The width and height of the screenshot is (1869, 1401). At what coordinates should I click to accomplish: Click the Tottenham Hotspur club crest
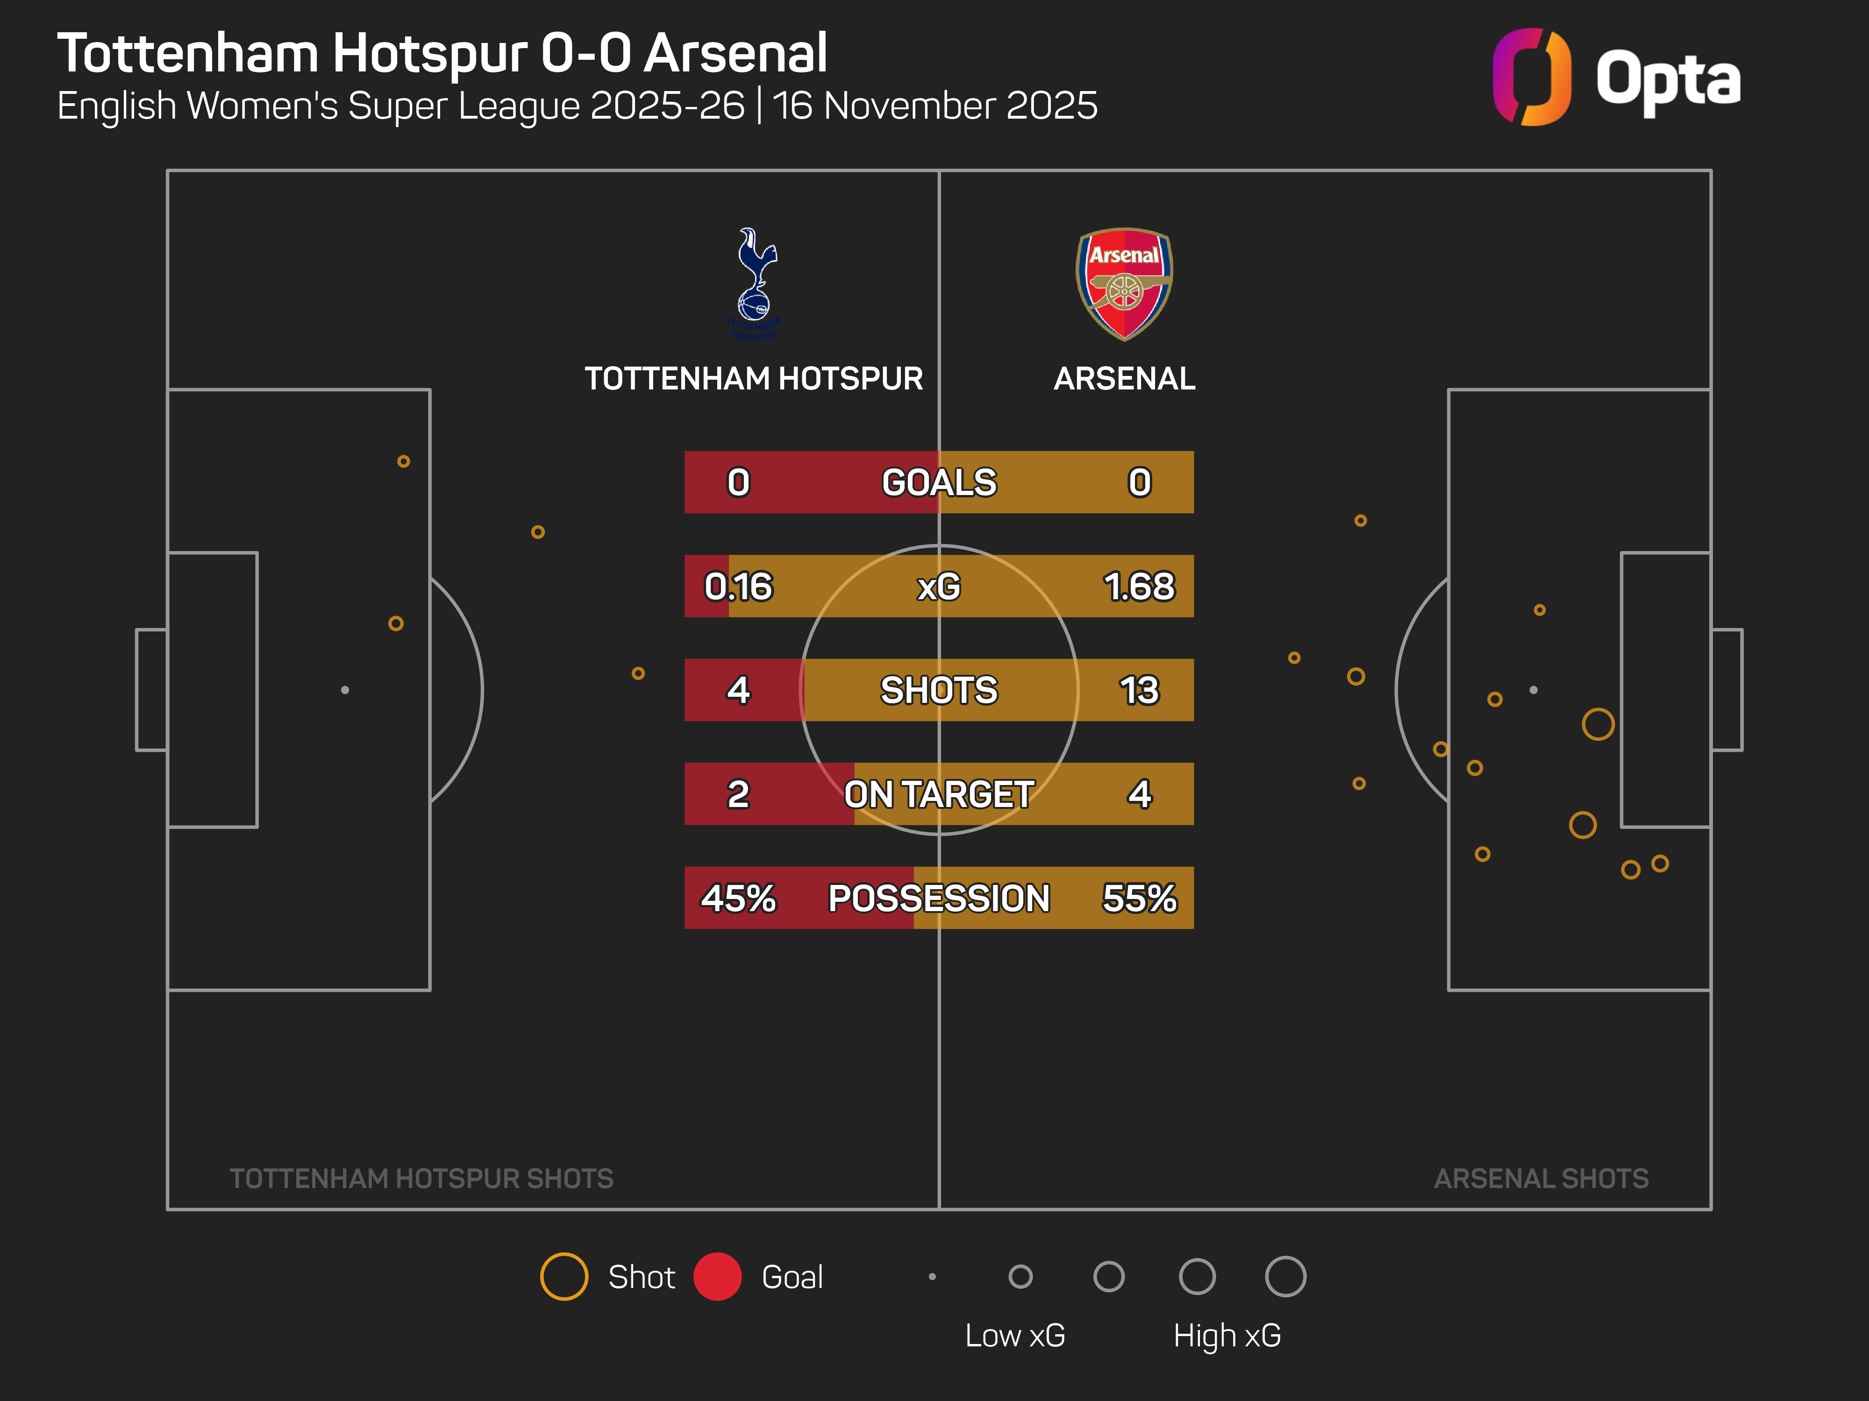[x=755, y=284]
